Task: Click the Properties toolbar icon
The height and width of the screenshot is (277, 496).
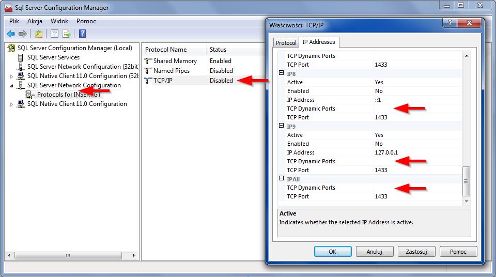Action: point(54,34)
